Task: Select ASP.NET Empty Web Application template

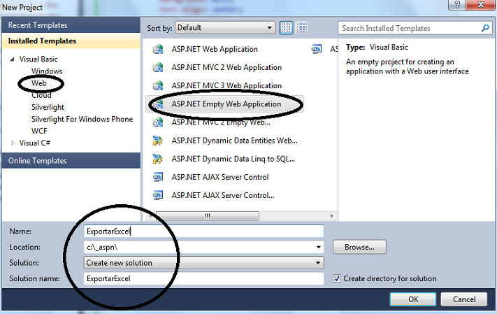Action: (224, 104)
